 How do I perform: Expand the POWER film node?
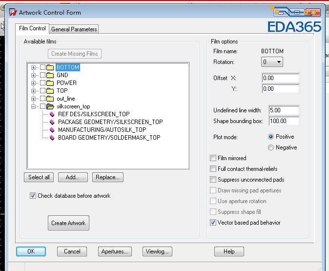(x=33, y=83)
